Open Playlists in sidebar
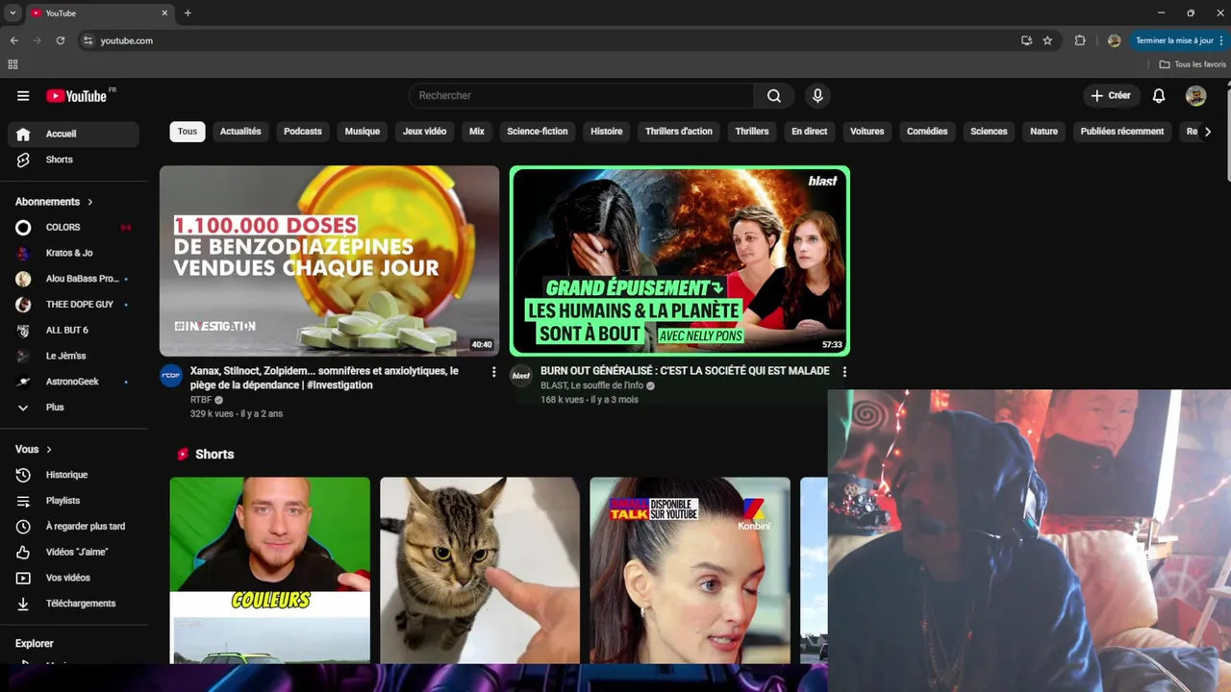Screen dimensions: 1231x692 73,501
